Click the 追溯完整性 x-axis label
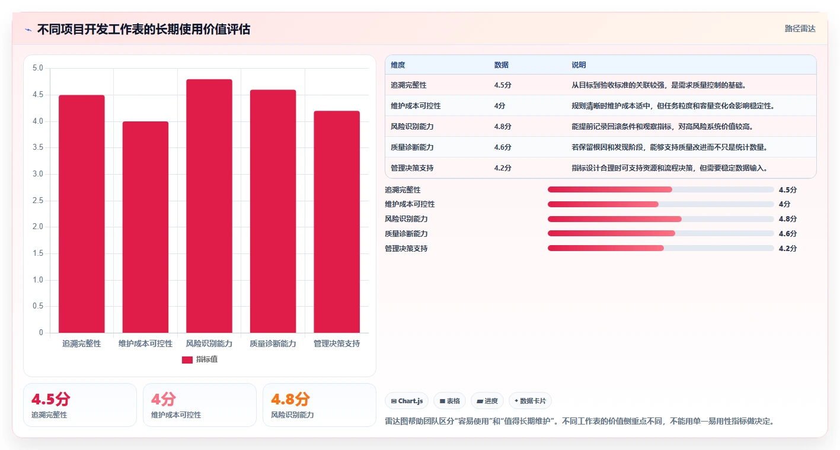 pyautogui.click(x=82, y=343)
